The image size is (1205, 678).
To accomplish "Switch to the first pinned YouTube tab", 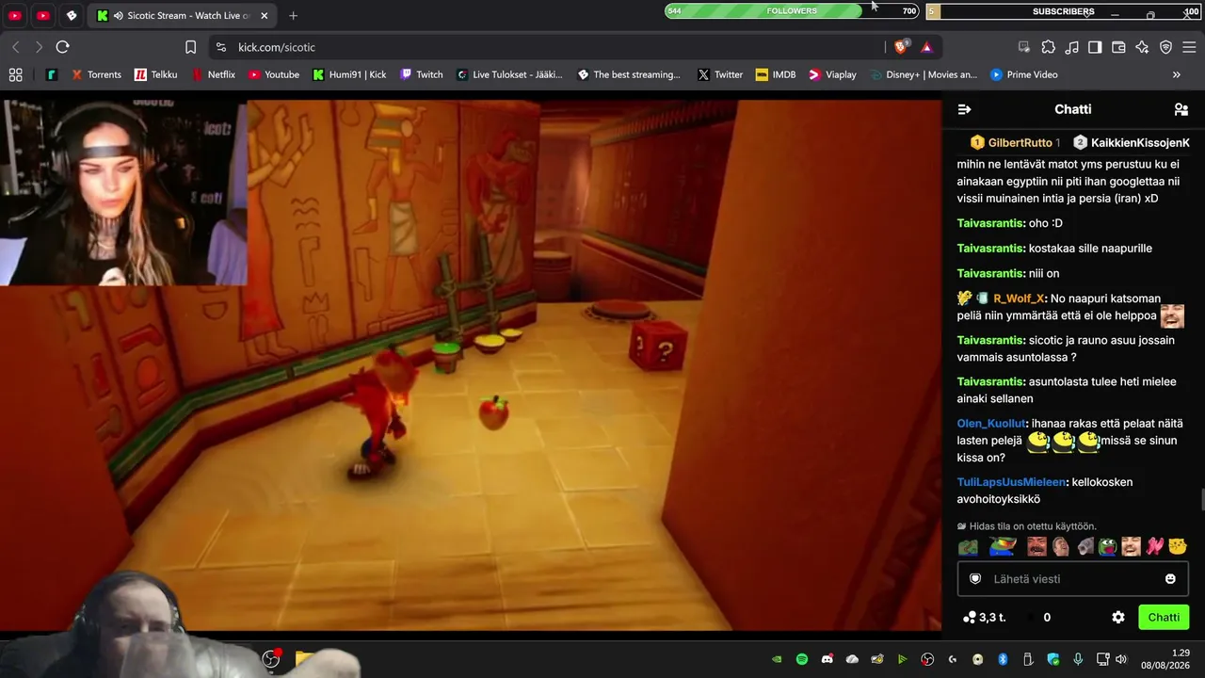I will click(x=15, y=16).
